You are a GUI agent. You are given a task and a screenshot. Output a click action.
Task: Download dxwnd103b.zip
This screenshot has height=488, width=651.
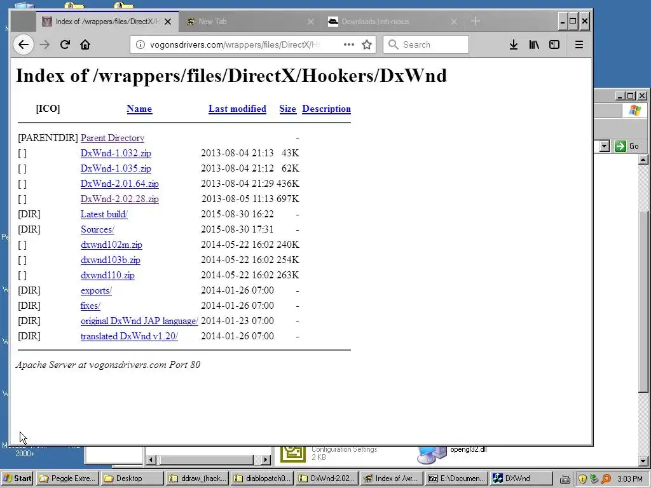pyautogui.click(x=111, y=260)
